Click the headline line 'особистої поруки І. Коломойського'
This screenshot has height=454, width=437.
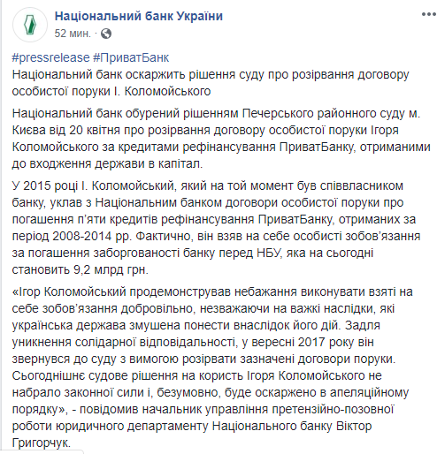111,91
